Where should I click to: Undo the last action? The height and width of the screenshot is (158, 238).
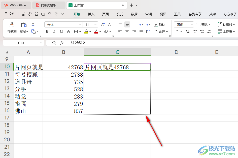pyautogui.click(x=49, y=14)
